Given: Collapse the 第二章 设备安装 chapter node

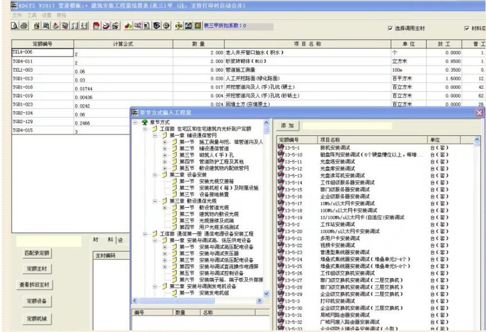Looking at the screenshot, I should pyautogui.click(x=155, y=174).
